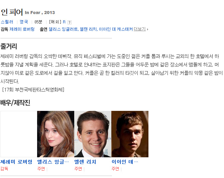
Task: Open 제레미 로버링 name below photo
Action: click(16, 162)
